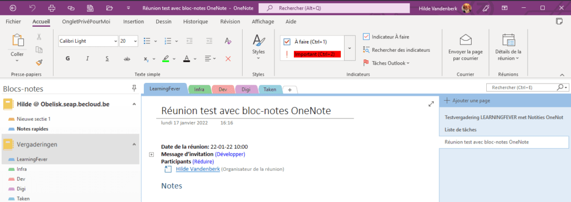Click the increase indent icon
The width and height of the screenshot is (571, 202).
[x=209, y=41]
